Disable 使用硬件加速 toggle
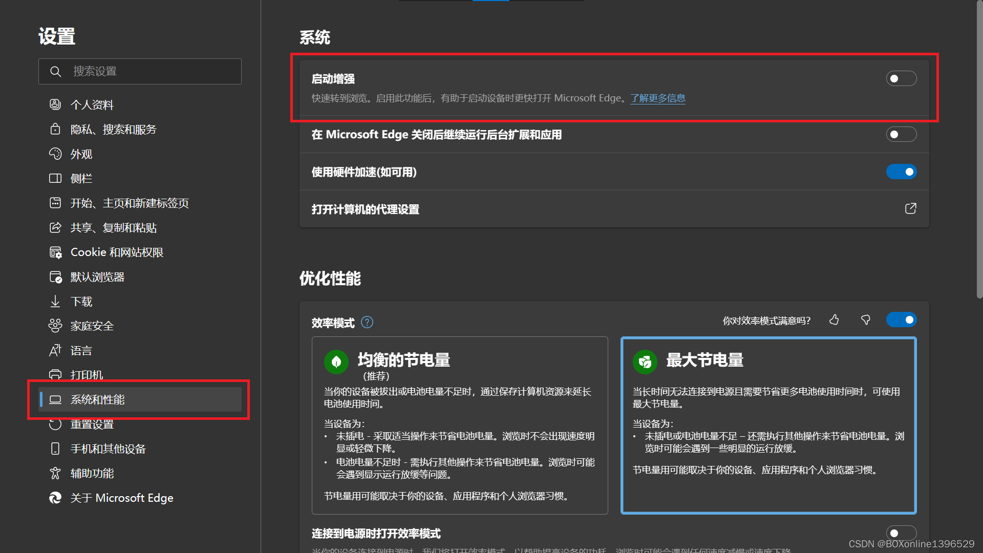Screen dimensions: 983x553 click(x=901, y=172)
